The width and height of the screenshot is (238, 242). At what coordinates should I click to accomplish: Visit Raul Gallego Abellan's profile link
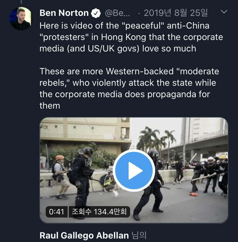click(84, 235)
